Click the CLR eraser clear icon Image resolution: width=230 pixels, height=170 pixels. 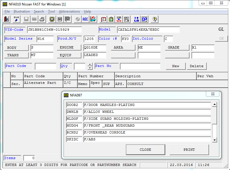point(16,19)
